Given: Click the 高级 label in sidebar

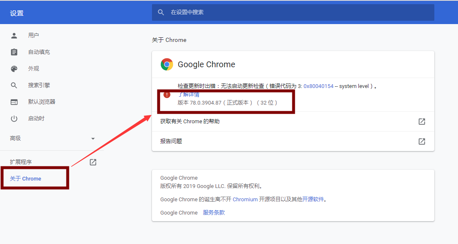Looking at the screenshot, I should click(x=15, y=138).
